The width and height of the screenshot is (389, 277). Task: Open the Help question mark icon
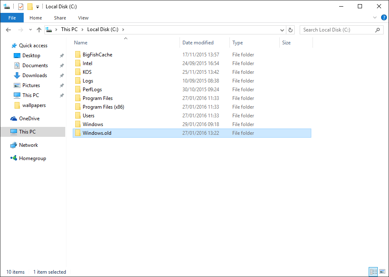pos(384,17)
